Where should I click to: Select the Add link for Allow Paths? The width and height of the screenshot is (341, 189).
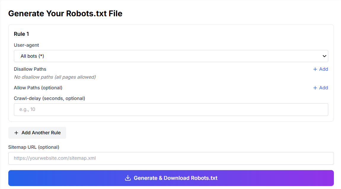tap(323, 88)
